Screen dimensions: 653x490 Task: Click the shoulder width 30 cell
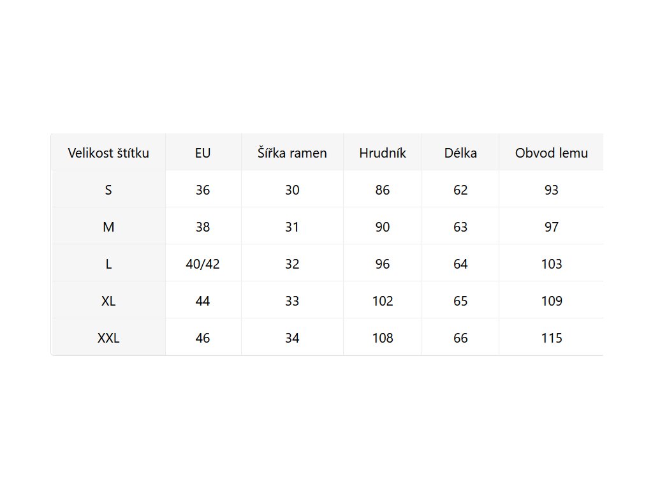(x=292, y=190)
